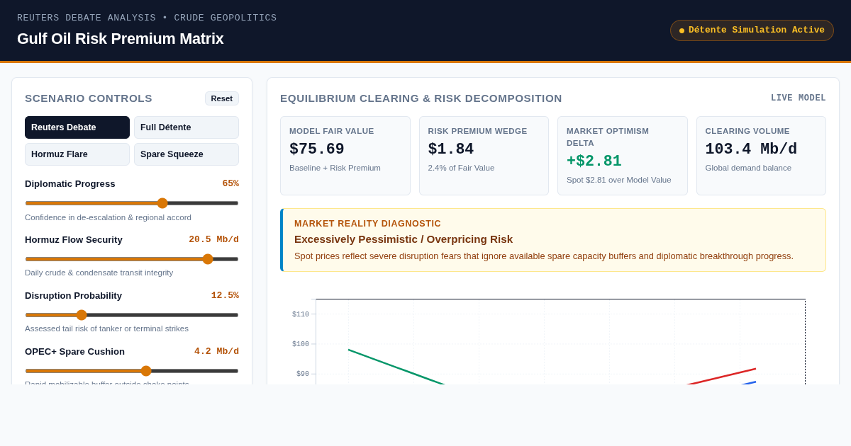851x446 pixels.
Task: Click the OPEC+ Spare Cushion slider handle
Action: (x=146, y=371)
